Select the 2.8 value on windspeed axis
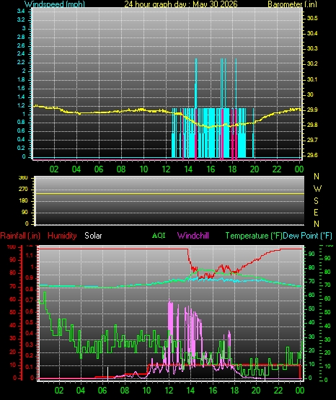The height and width of the screenshot is (400, 336). coord(21,37)
